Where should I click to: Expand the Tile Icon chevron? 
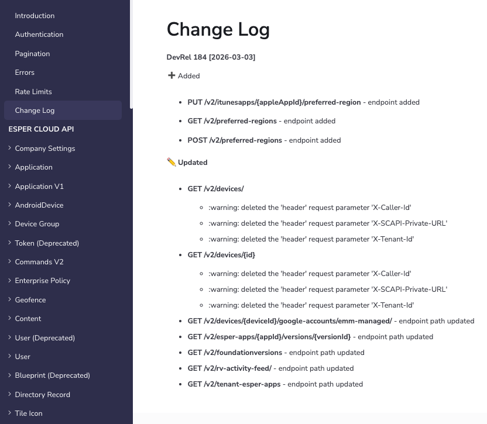coord(9,413)
